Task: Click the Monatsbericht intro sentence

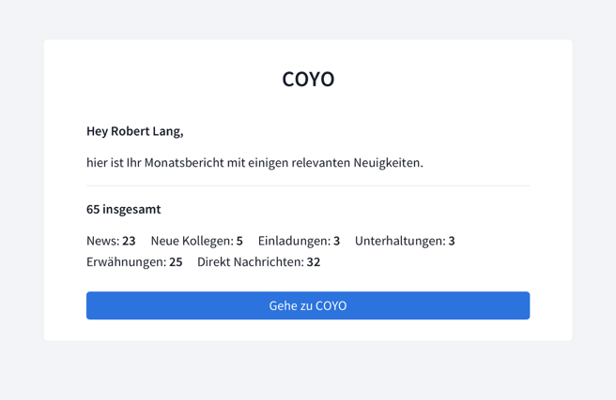Action: tap(254, 163)
